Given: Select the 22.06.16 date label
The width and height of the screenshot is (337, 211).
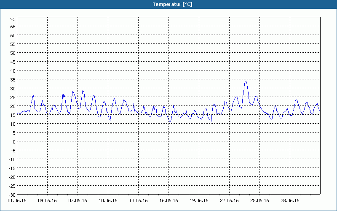Looking at the screenshot, I should (230, 201).
